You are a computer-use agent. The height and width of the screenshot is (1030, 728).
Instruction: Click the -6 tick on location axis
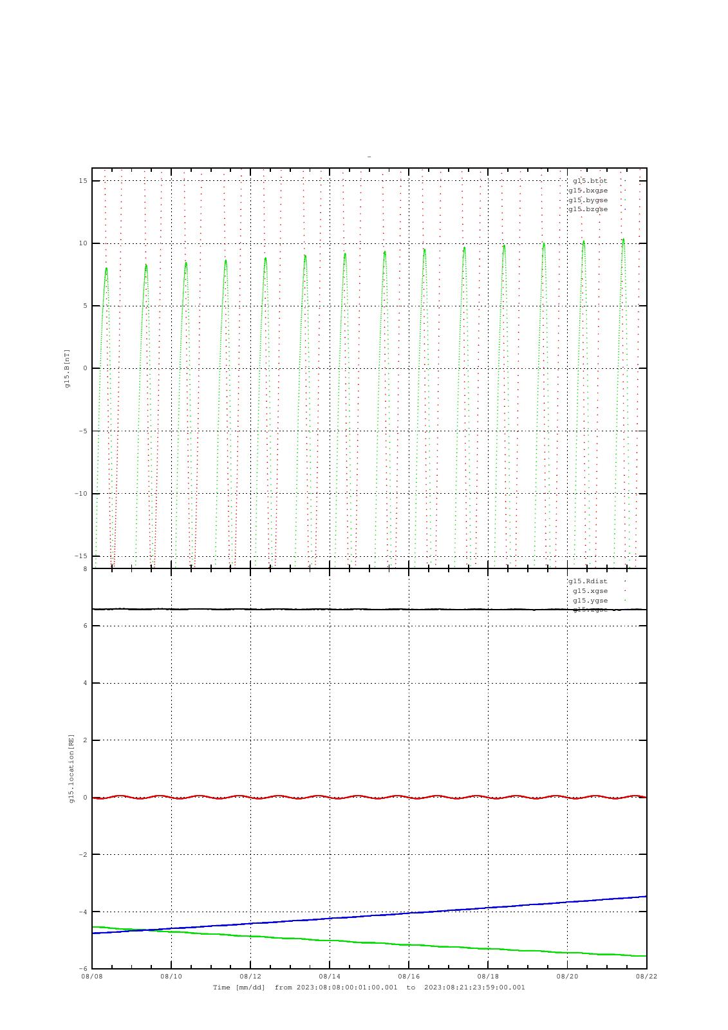click(x=83, y=969)
